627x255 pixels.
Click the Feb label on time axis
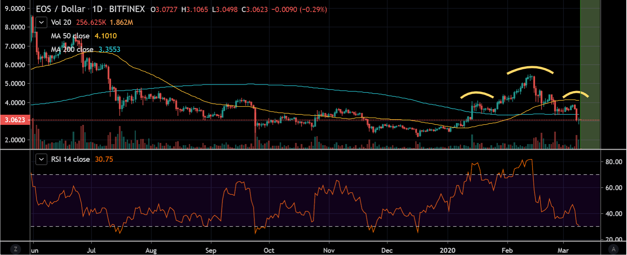point(507,250)
